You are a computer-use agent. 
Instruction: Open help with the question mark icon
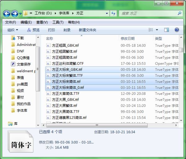[x=177, y=30]
